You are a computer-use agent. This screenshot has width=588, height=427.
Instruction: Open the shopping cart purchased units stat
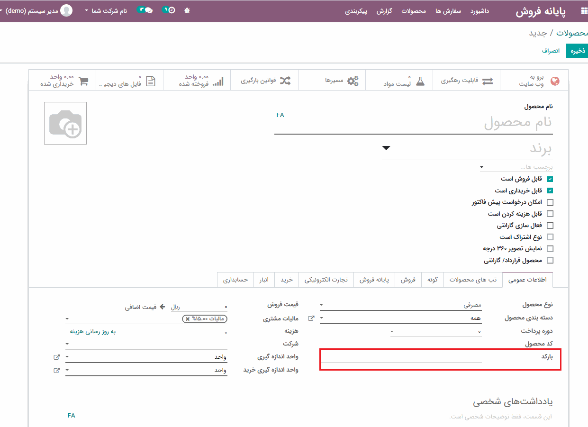click(83, 81)
